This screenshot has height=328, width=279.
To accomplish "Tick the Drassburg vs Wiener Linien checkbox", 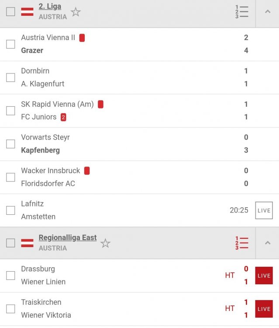I will (x=10, y=275).
